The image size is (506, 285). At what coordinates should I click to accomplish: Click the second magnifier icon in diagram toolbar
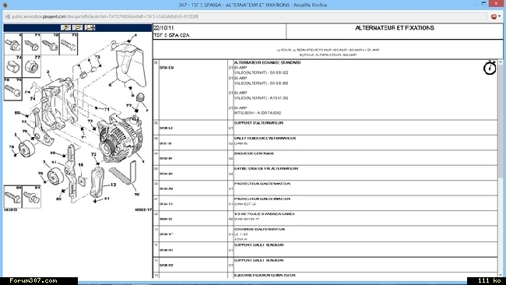pos(77,28)
